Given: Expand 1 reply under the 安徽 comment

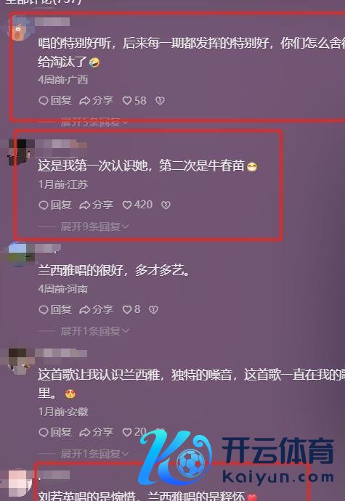Looking at the screenshot, I should pyautogui.click(x=94, y=453).
